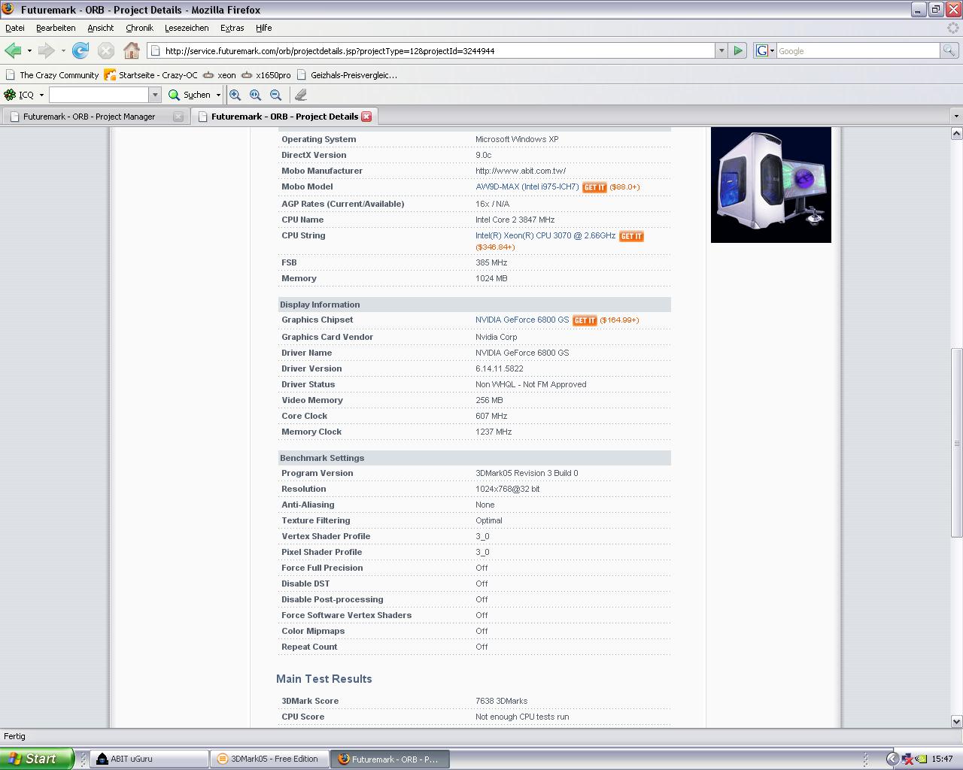This screenshot has width=963, height=770.
Task: Click the zoom out magnifier icon
Action: 276,95
